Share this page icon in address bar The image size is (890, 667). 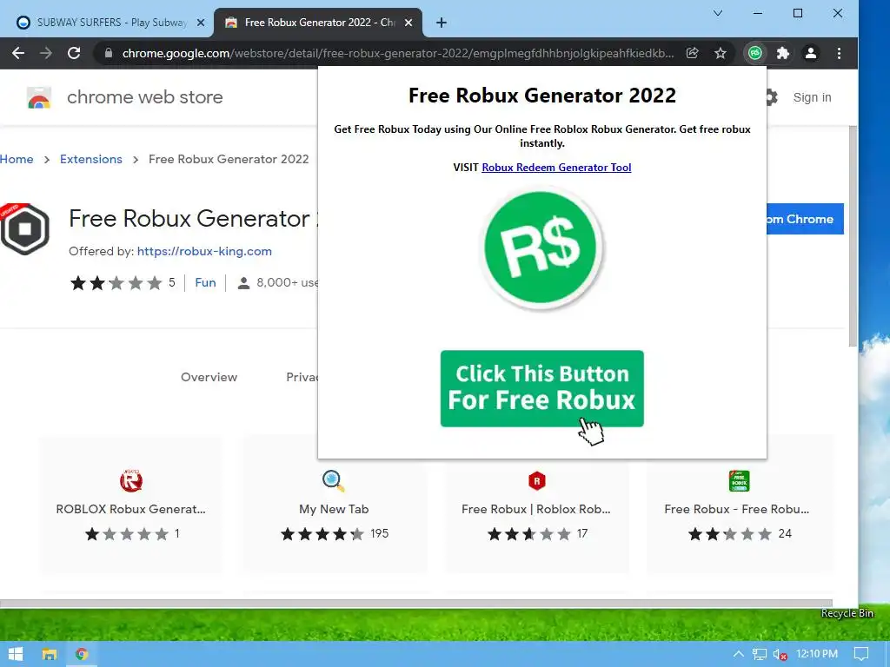[x=692, y=53]
